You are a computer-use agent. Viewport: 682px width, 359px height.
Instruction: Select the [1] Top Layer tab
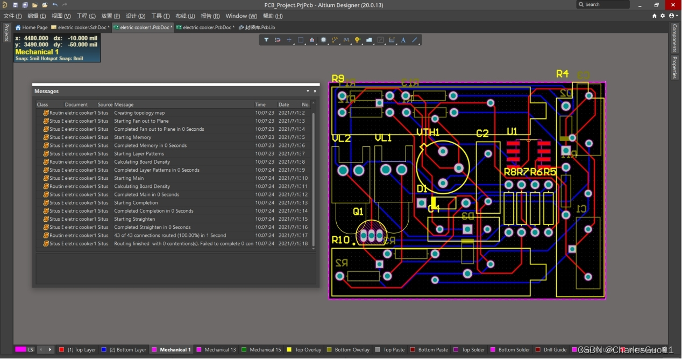[77, 350]
